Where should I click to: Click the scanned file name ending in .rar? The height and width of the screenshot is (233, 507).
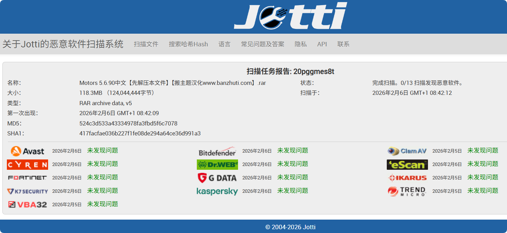click(173, 83)
